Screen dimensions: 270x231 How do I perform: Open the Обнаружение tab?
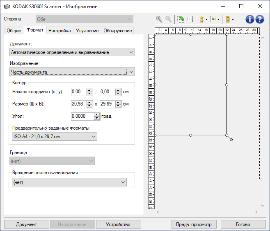click(117, 31)
